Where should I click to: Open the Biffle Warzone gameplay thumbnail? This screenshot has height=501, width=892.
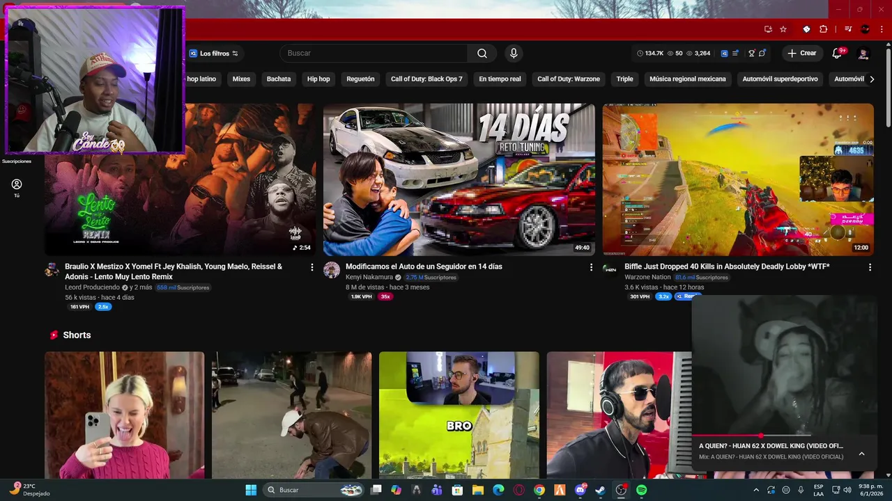coord(738,180)
